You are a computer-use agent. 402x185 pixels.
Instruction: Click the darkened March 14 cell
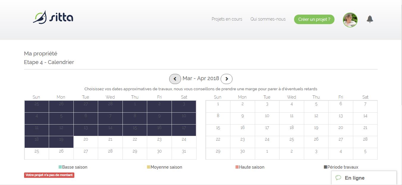point(110,130)
